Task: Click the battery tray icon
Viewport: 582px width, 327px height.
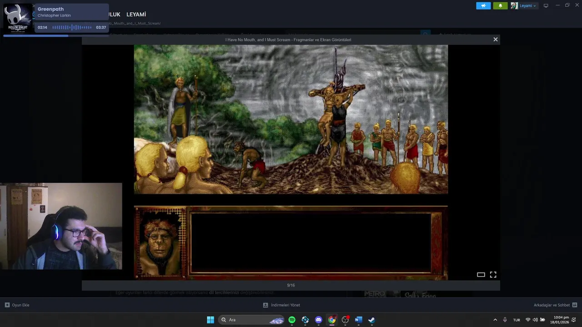Action: [x=542, y=320]
